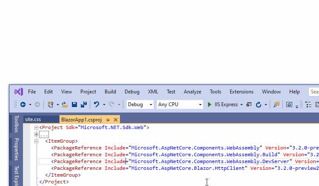Click "Microsoft.AspNetCore.Blazor.HttpClient" text
The width and height of the screenshot is (319, 186).
[x=188, y=168]
